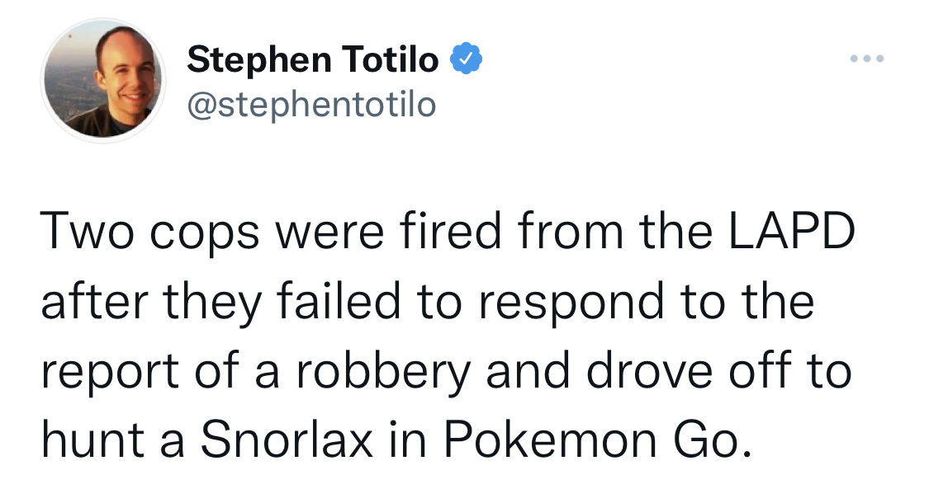
Task: Open Stephen Totilo's profile picture
Action: coord(103,81)
